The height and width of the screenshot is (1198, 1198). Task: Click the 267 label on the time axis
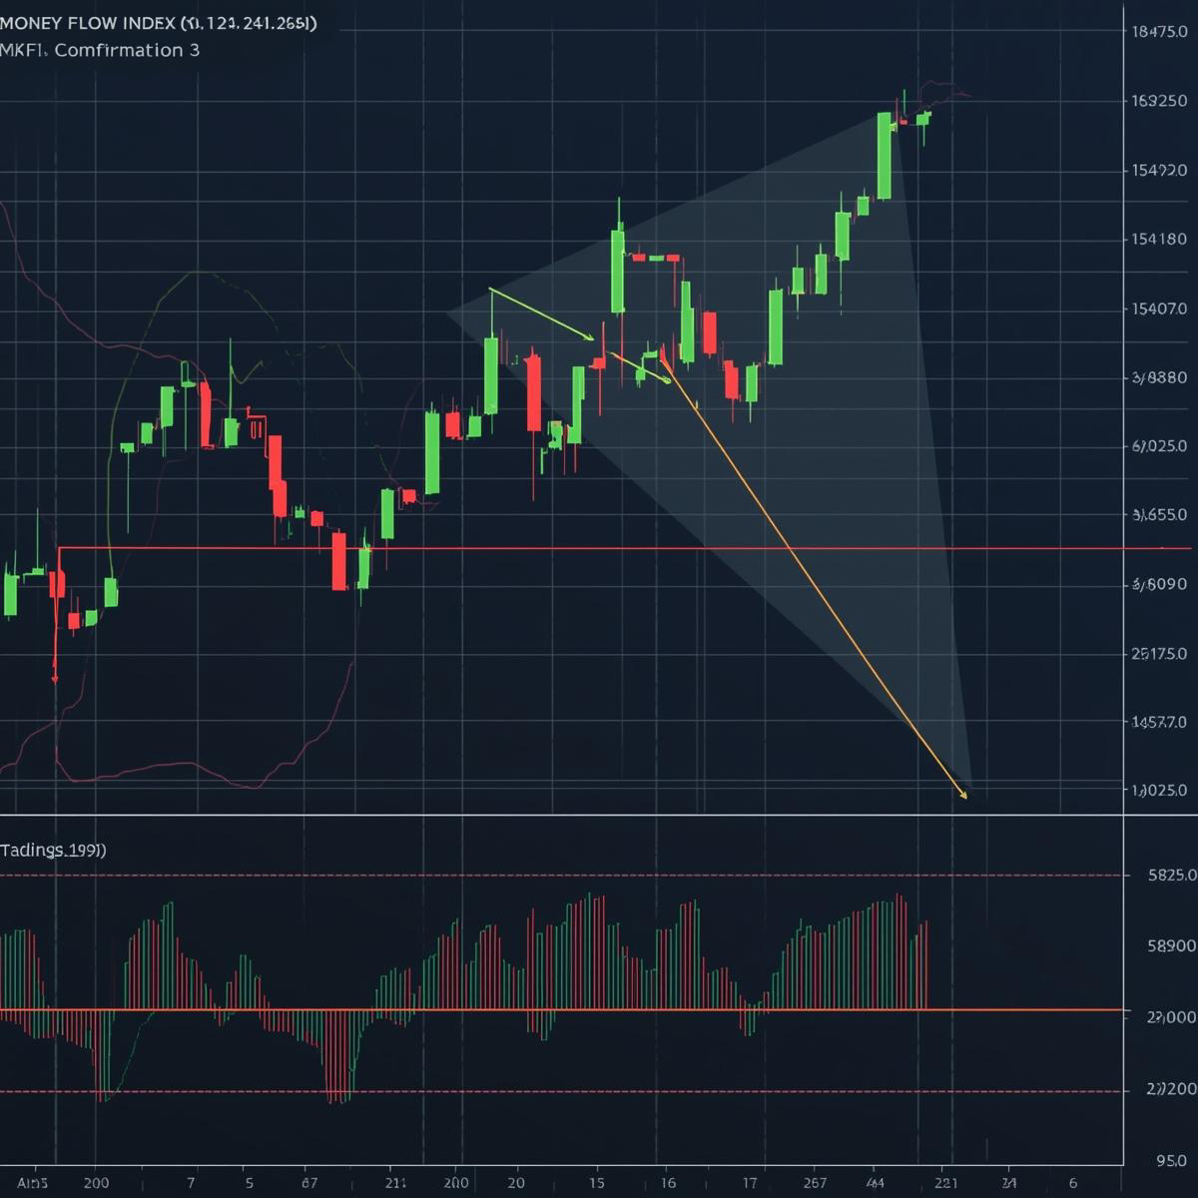[x=815, y=1183]
